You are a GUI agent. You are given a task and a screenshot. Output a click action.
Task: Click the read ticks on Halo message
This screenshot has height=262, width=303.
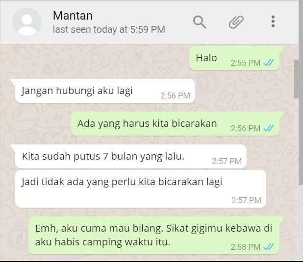coord(269,63)
